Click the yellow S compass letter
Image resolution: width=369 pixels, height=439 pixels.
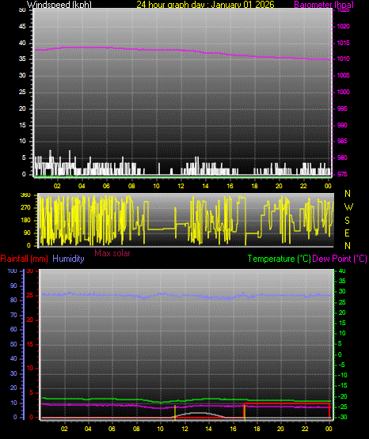(x=348, y=221)
